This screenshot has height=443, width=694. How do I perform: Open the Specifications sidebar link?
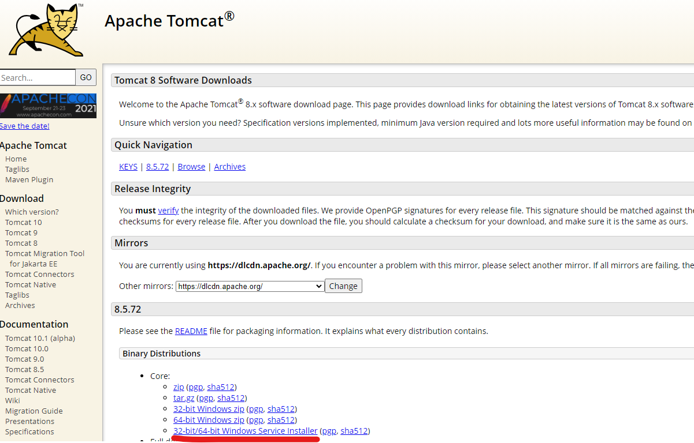click(x=29, y=431)
